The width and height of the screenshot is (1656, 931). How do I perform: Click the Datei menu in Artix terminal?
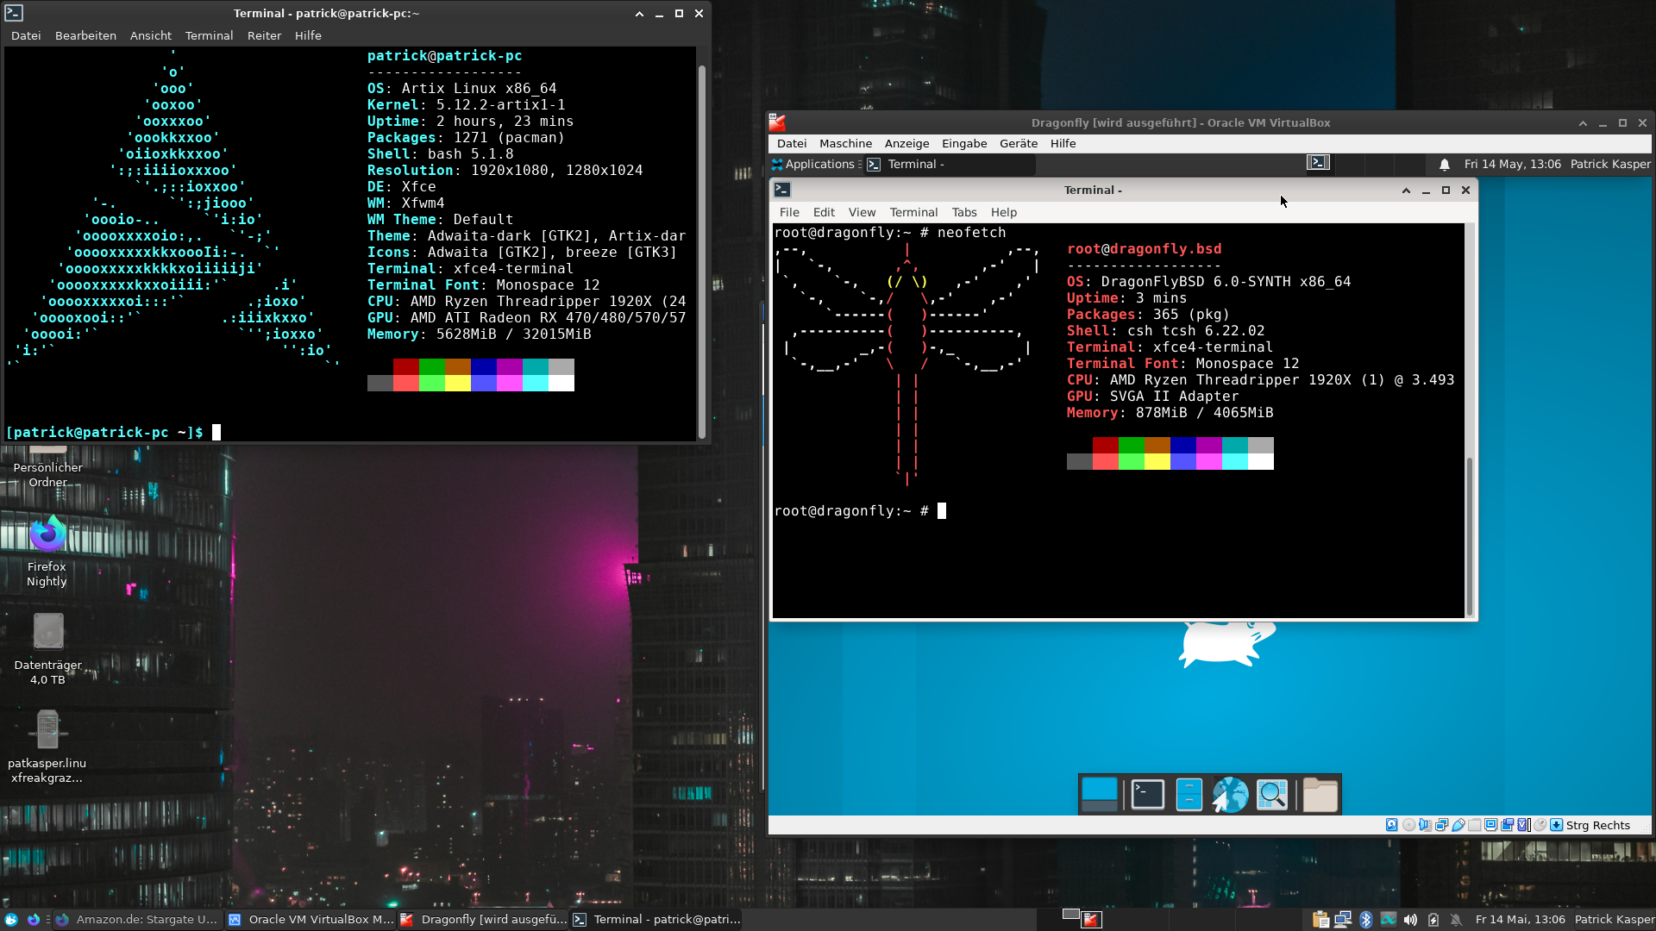25,34
